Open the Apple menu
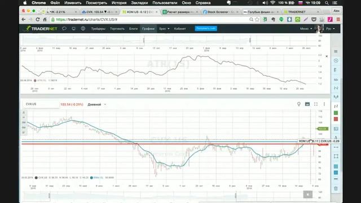This screenshot has height=203, width=361. pyautogui.click(x=25, y=3)
